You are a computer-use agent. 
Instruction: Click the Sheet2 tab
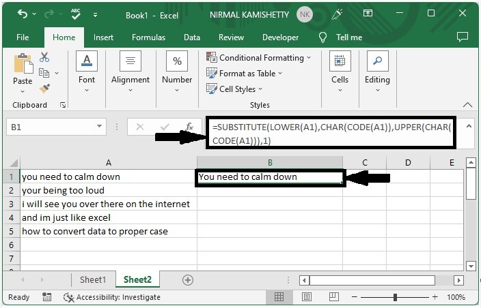coord(137,279)
